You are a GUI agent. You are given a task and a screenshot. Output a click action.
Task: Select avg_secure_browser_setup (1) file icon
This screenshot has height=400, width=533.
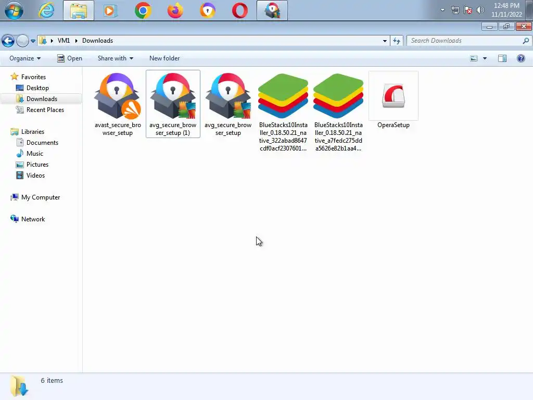pyautogui.click(x=173, y=104)
